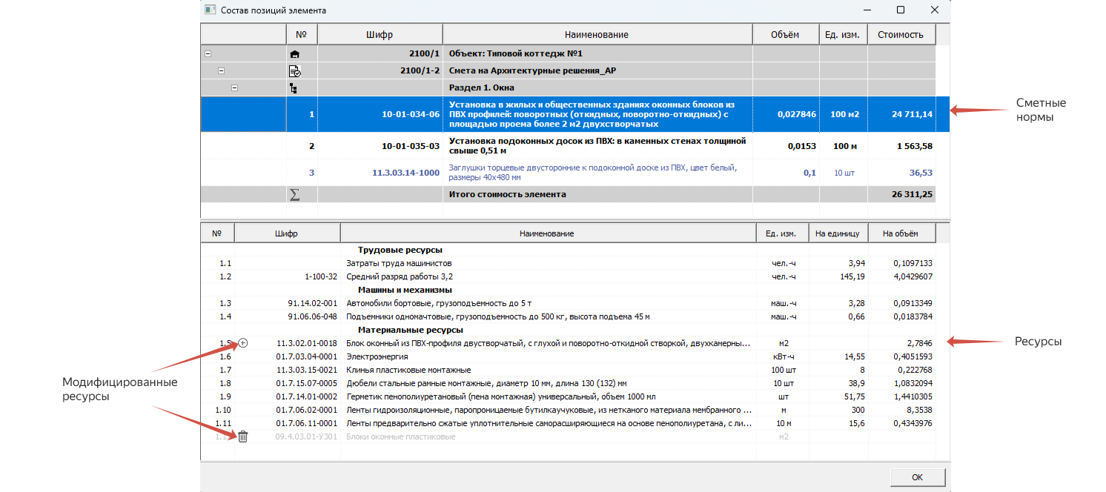Select the greyed-out Блоки оконные пластиковые row
Screen dimensions: 1106x492
click(568, 436)
